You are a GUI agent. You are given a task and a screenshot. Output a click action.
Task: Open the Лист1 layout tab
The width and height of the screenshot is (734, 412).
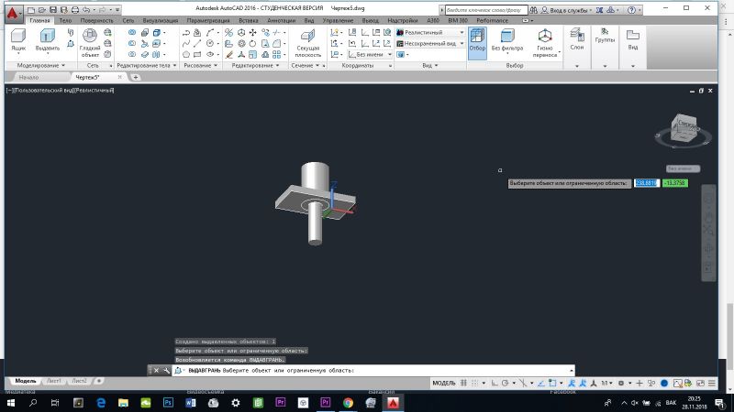pyautogui.click(x=54, y=381)
